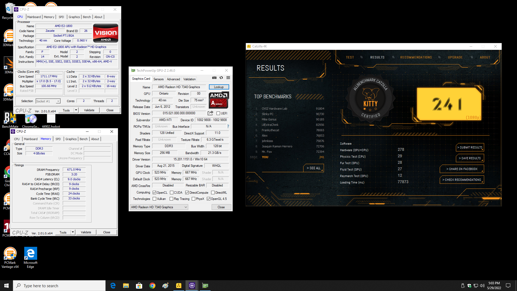Open Microsoft Store from the taskbar
This screenshot has height=291, width=517.
tap(139, 286)
